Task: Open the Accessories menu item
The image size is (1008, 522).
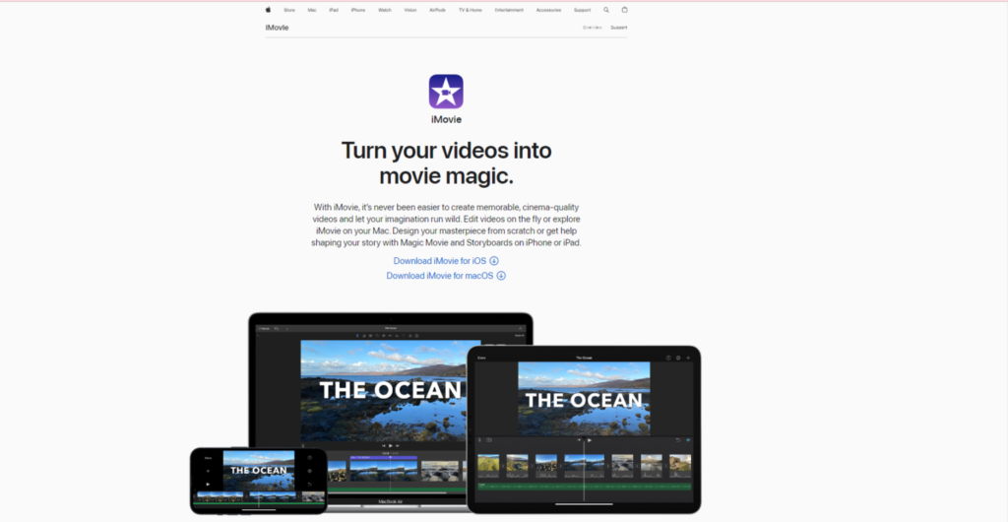Action: 549,10
